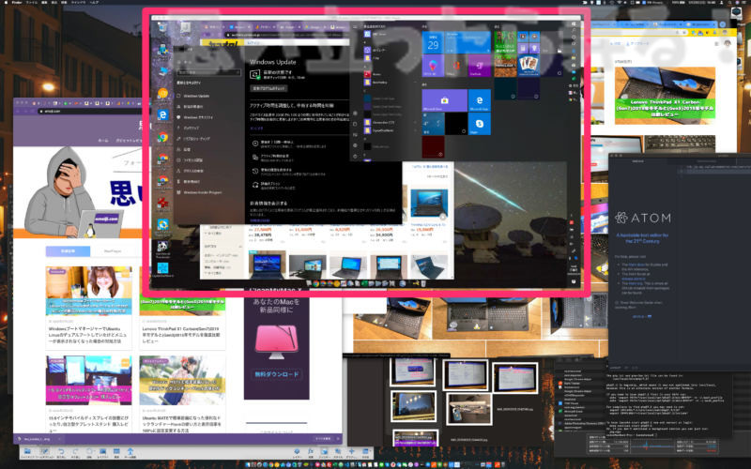Open the Recycle Bin on the Windows desktop
This screenshot has height=469, width=751.
click(162, 27)
